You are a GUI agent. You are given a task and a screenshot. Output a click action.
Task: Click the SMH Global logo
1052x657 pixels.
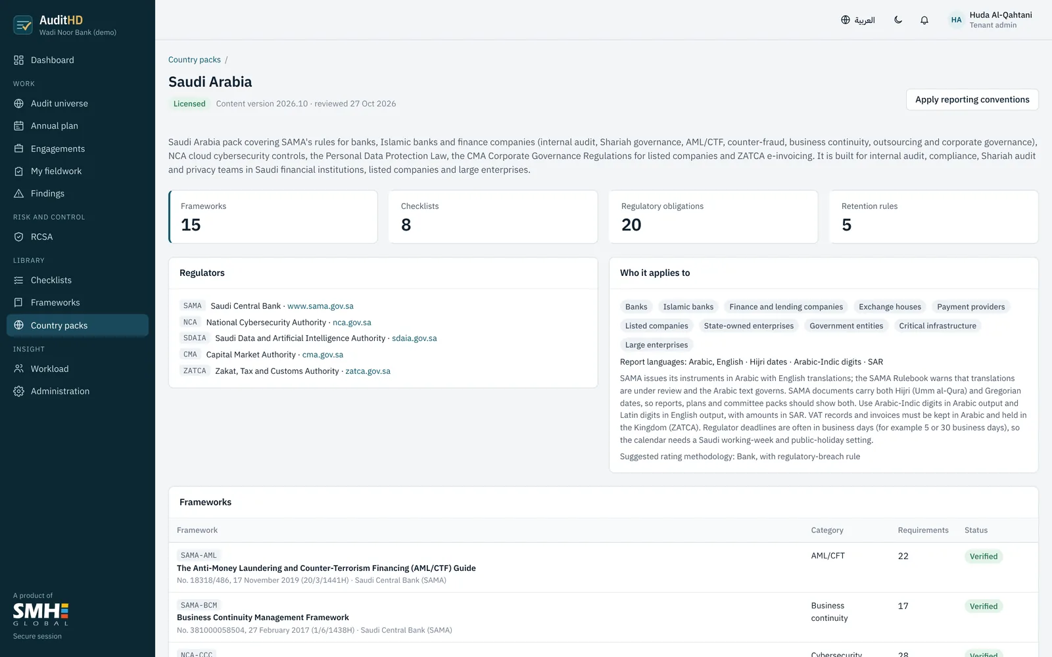(x=41, y=614)
